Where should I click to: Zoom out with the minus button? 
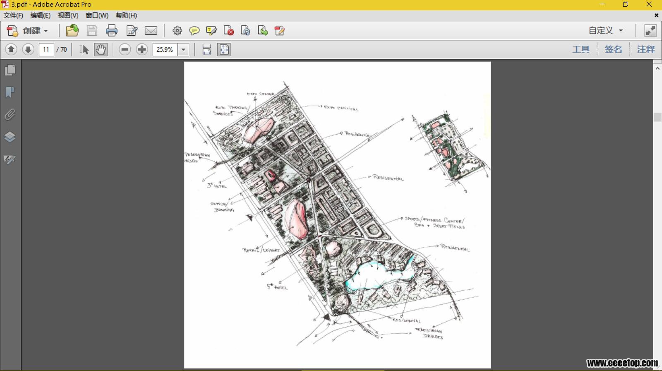pos(125,50)
